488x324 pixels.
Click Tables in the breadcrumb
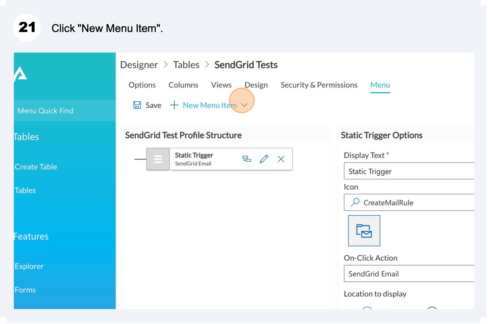coord(186,65)
